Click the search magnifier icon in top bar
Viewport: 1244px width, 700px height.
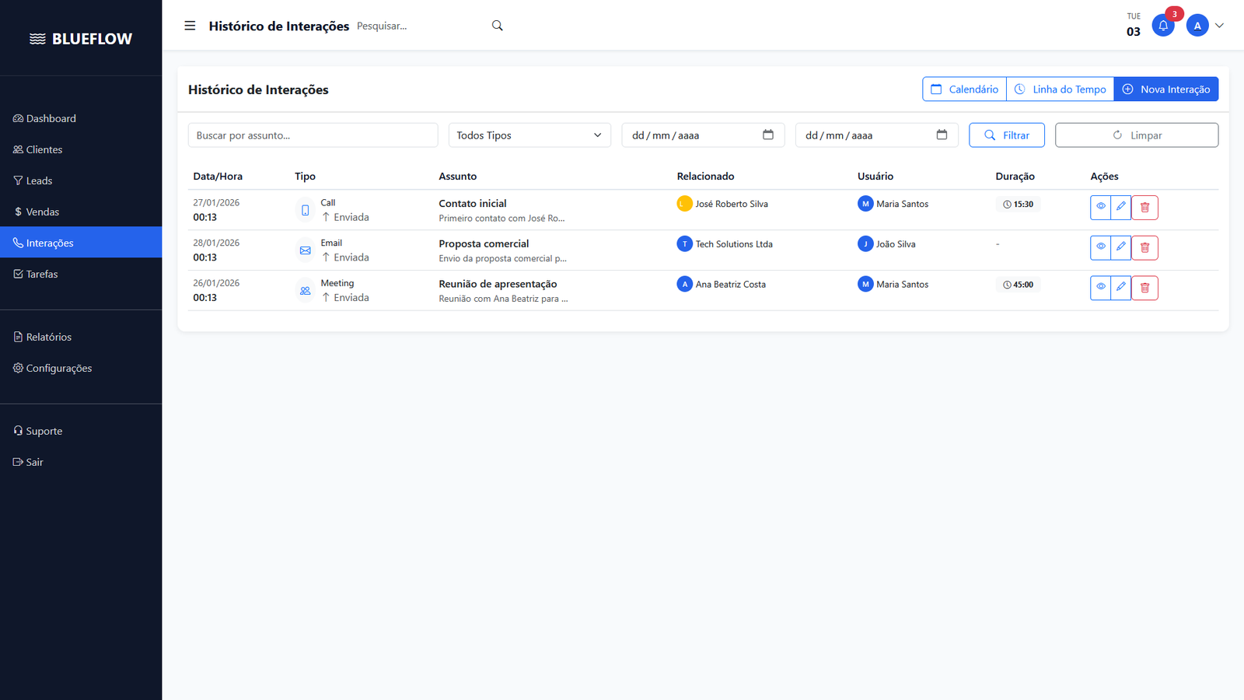[497, 25]
